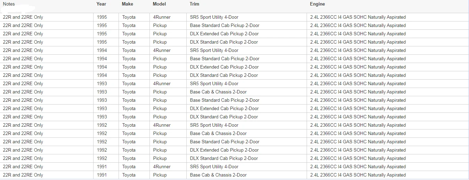Click the 1995 4Runner model cell
Image resolution: width=469 pixels, height=180 pixels.
point(162,17)
